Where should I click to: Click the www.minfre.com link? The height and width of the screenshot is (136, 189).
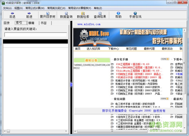[x=89, y=24]
